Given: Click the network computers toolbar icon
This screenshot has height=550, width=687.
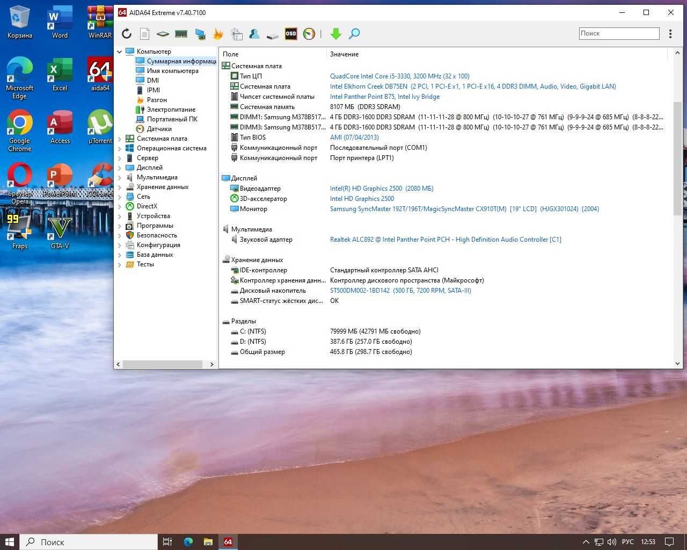Looking at the screenshot, I should click(x=200, y=34).
